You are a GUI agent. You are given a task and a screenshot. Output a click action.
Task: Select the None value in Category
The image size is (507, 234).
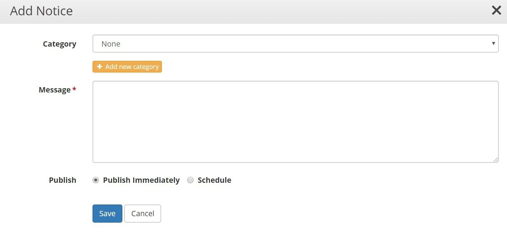[111, 44]
